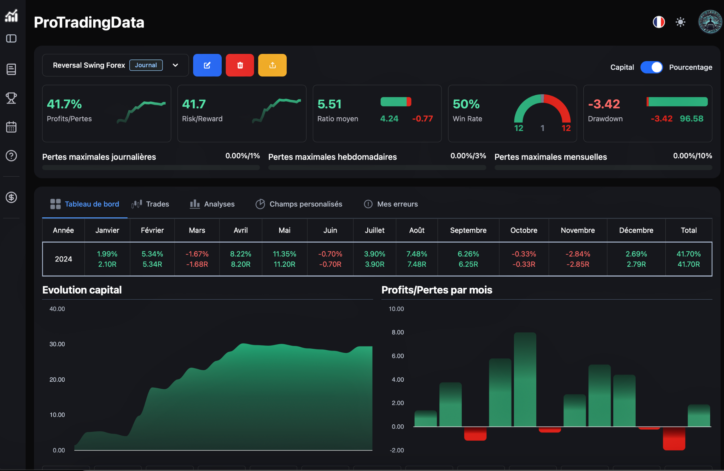Open the journal book icon in sidebar
Viewport: 724px width, 471px height.
coord(11,69)
